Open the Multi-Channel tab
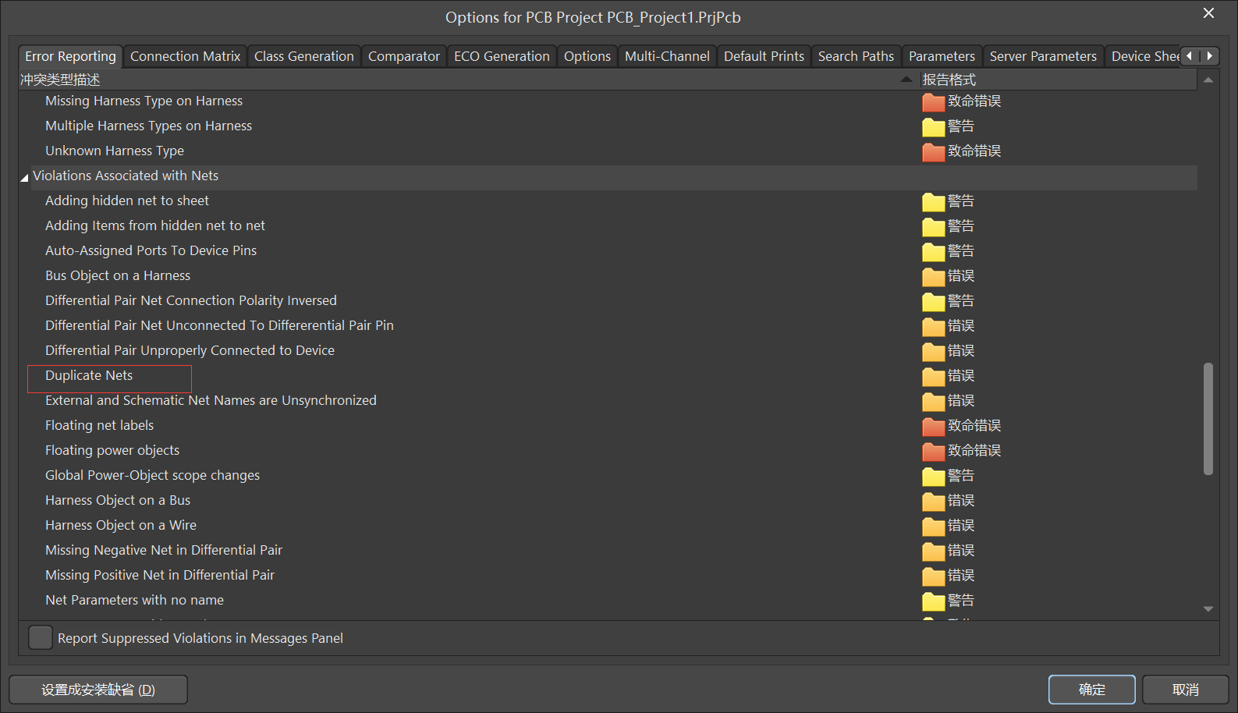Screen dimensions: 1238x713 (x=667, y=56)
